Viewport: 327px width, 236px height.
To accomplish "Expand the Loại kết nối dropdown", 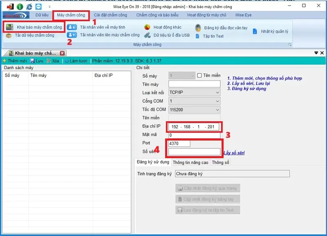I will pyautogui.click(x=217, y=93).
